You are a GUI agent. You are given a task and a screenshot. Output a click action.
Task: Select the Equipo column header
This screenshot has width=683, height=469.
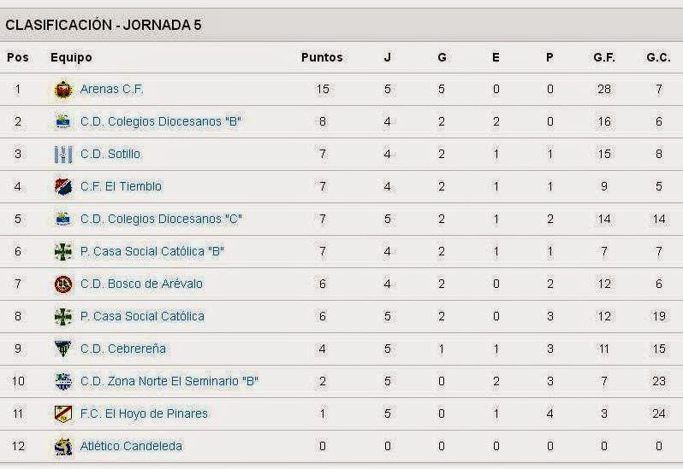pos(71,57)
